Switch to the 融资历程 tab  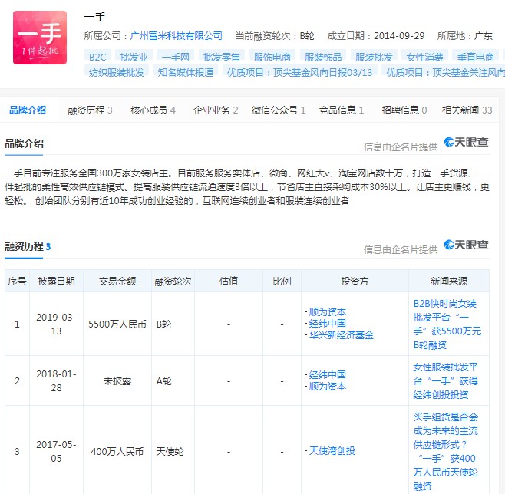(90, 110)
